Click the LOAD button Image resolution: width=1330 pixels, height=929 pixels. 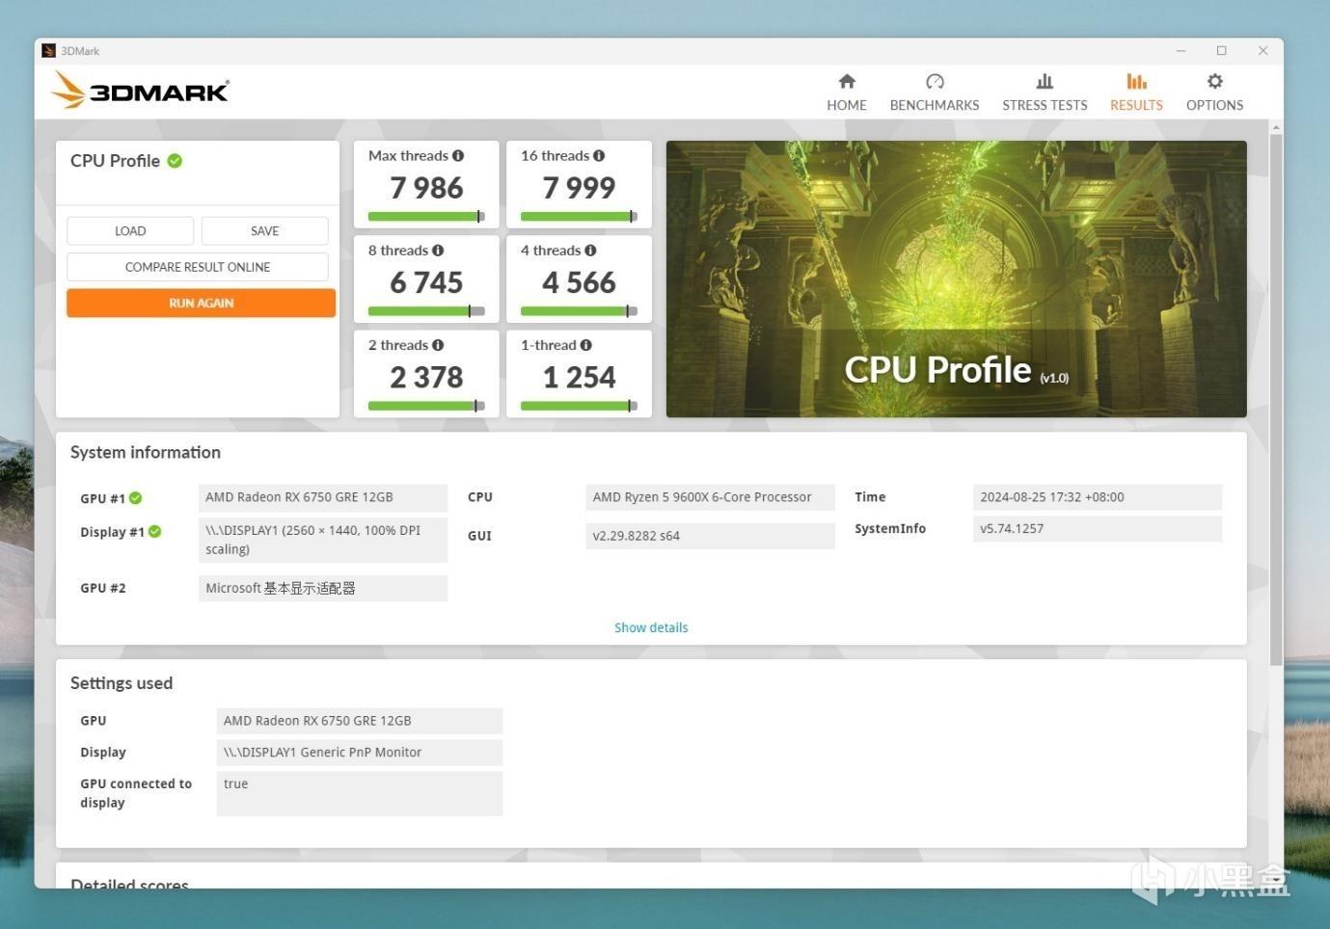coord(130,231)
